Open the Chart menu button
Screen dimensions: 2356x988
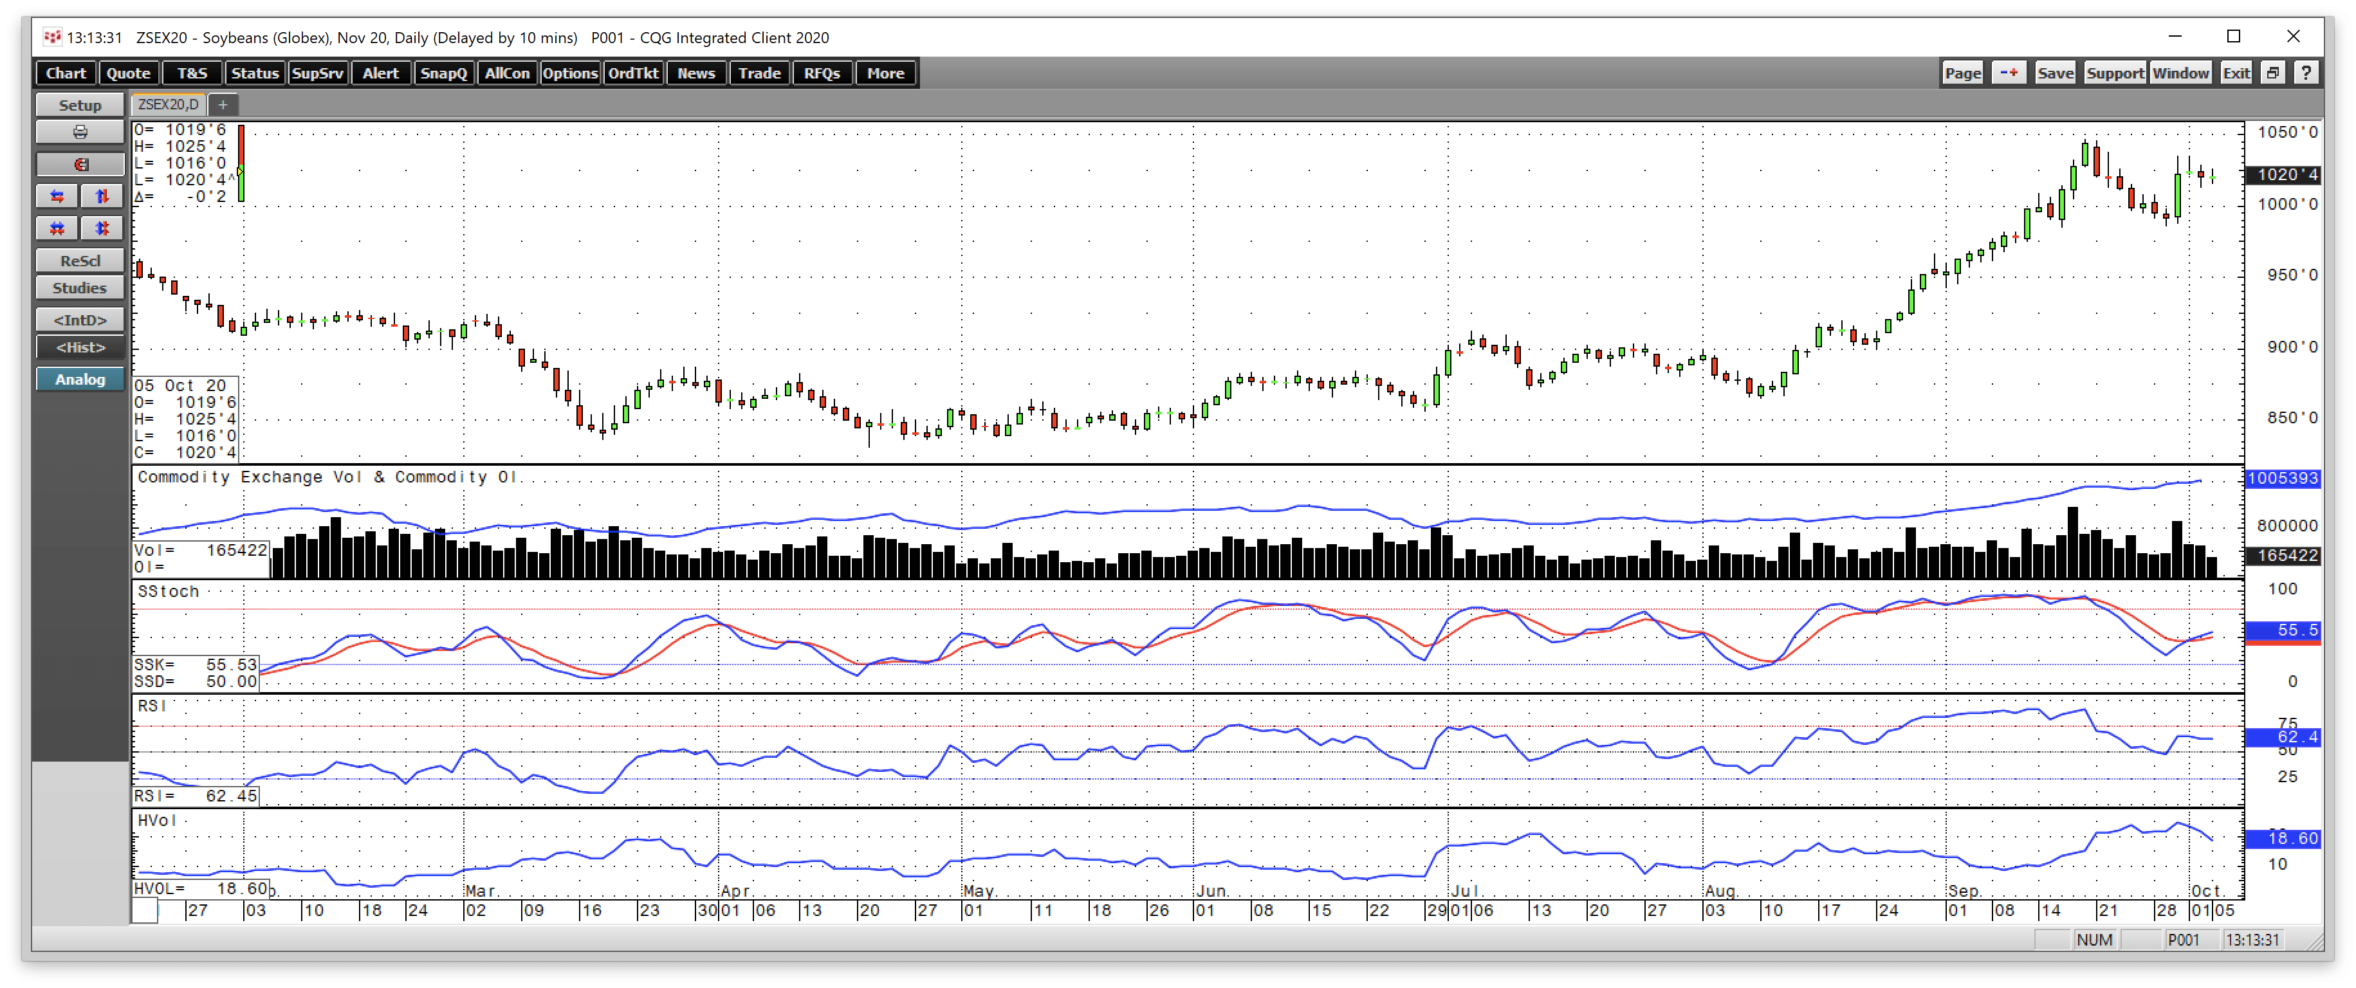pyautogui.click(x=66, y=73)
